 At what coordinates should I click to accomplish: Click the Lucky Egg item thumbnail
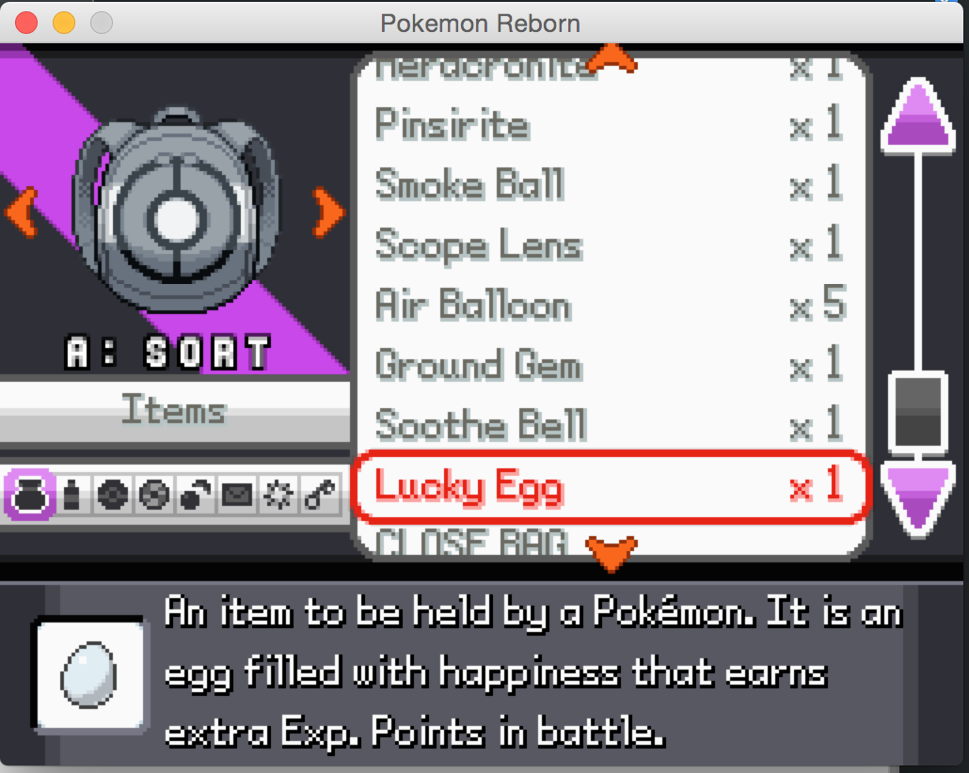point(89,675)
